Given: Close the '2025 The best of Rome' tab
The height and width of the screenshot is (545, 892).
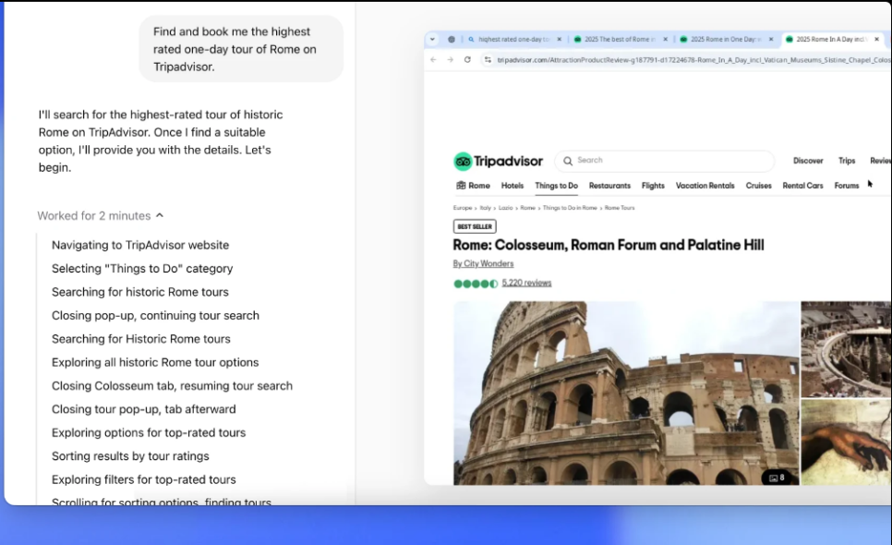Looking at the screenshot, I should 665,39.
